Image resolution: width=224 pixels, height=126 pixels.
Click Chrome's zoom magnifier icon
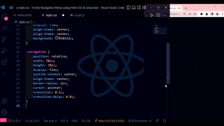pos(184,14)
